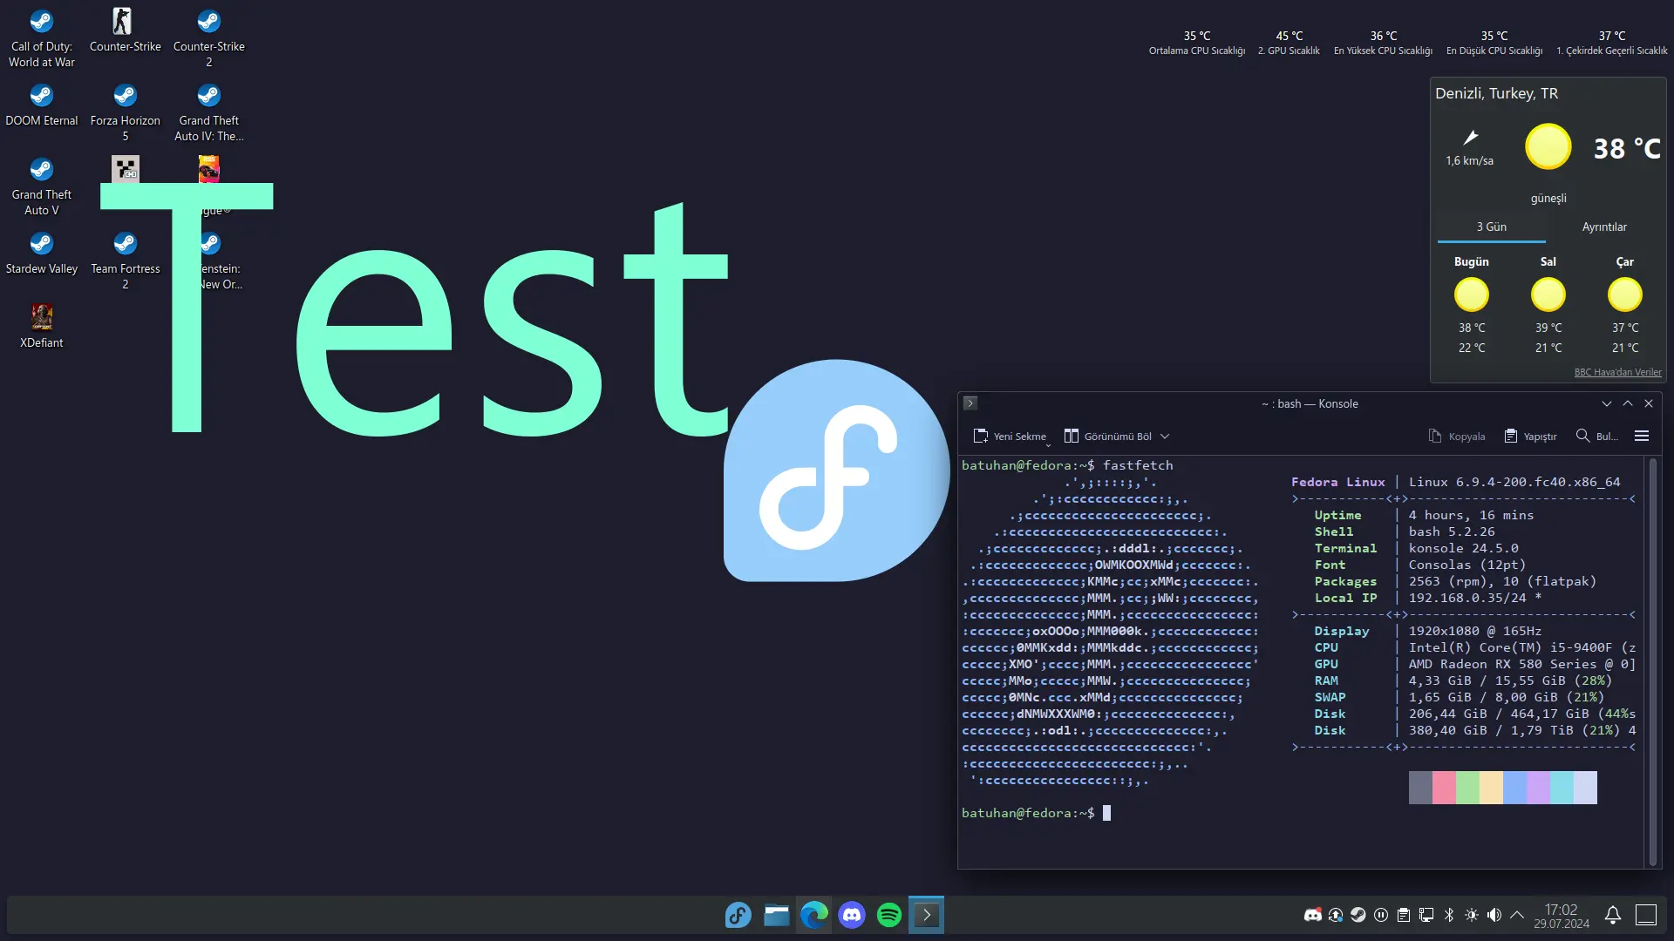Open the Dolphin file manager taskbar icon
Screen dimensions: 1674x941
pos(776,915)
